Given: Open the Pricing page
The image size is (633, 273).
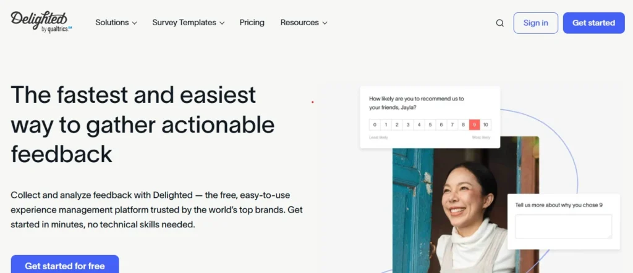Looking at the screenshot, I should click(x=252, y=23).
